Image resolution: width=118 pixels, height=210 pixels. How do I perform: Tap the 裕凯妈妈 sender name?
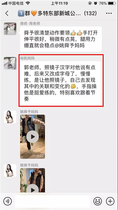pos(27,58)
